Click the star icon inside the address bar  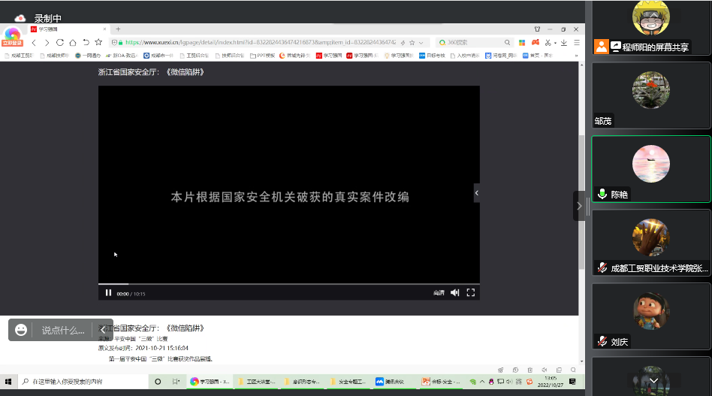click(412, 43)
